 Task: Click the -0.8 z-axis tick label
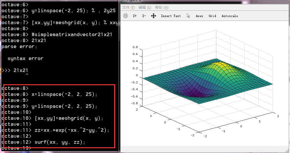click(x=134, y=103)
